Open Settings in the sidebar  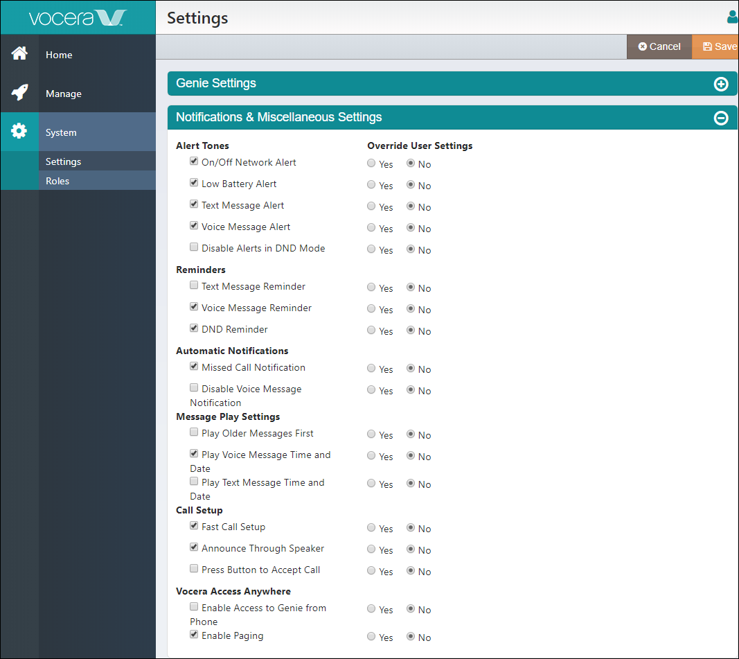click(64, 161)
